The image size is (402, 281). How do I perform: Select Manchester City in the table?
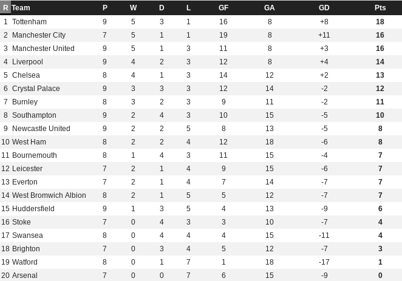point(39,35)
